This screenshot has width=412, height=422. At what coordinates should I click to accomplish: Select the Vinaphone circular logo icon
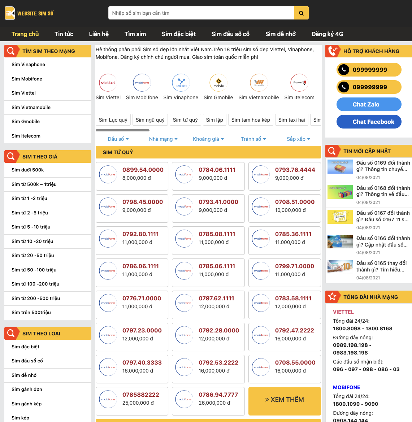[x=181, y=82]
